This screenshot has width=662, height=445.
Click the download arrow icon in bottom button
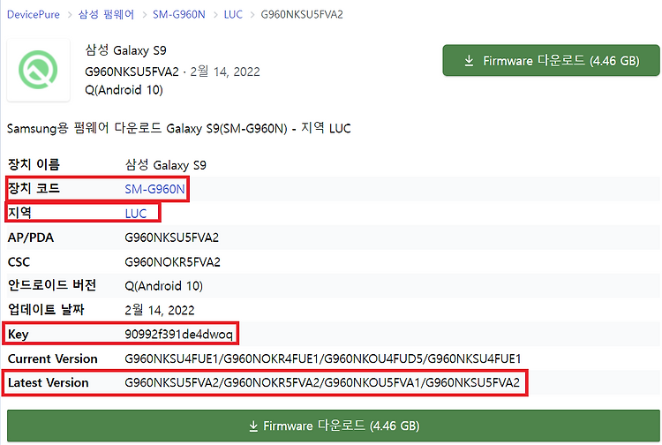(x=253, y=426)
